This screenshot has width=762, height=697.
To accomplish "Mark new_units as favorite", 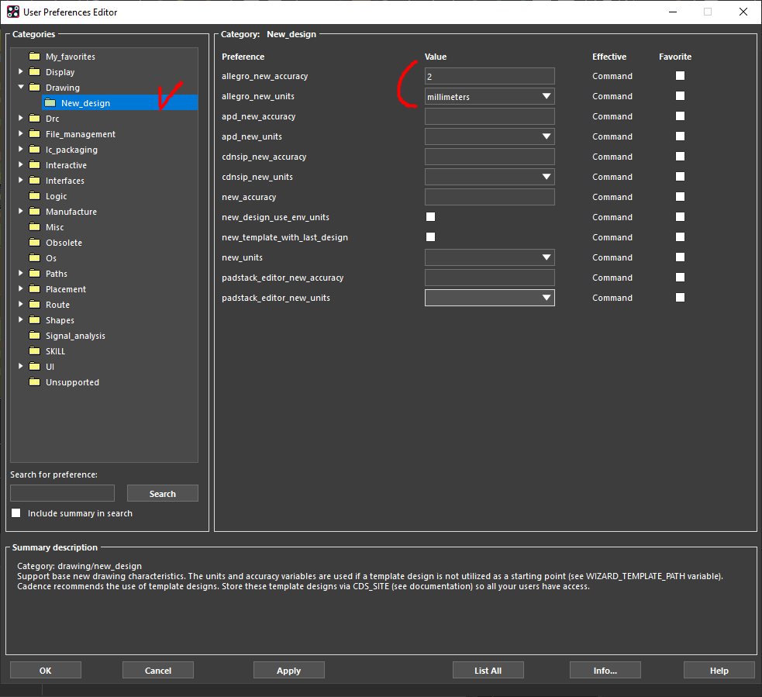I will pyautogui.click(x=681, y=257).
